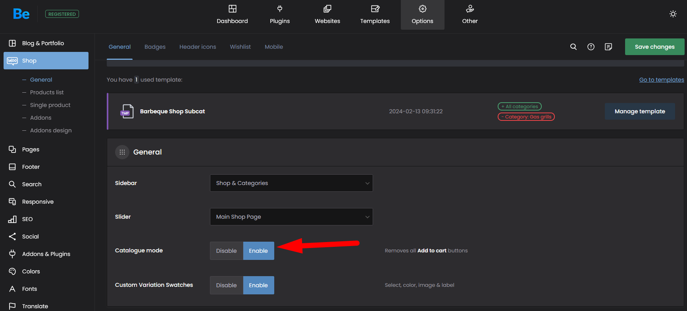Select the General tab
The height and width of the screenshot is (311, 687).
pyautogui.click(x=120, y=47)
